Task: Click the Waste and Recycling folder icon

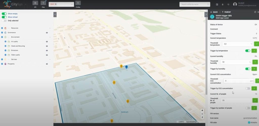Action: 9,46
